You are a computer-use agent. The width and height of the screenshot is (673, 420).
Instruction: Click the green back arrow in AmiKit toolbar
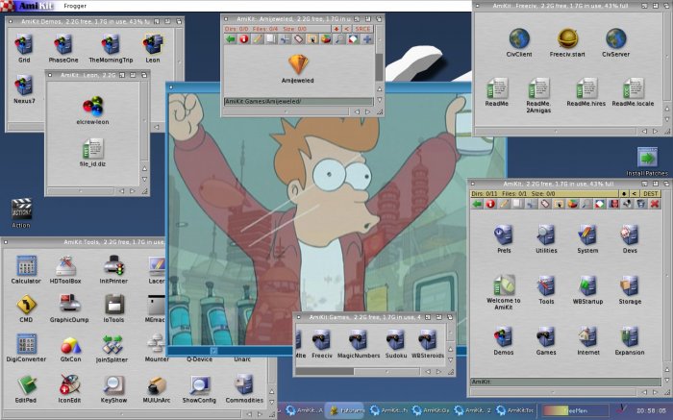point(477,204)
